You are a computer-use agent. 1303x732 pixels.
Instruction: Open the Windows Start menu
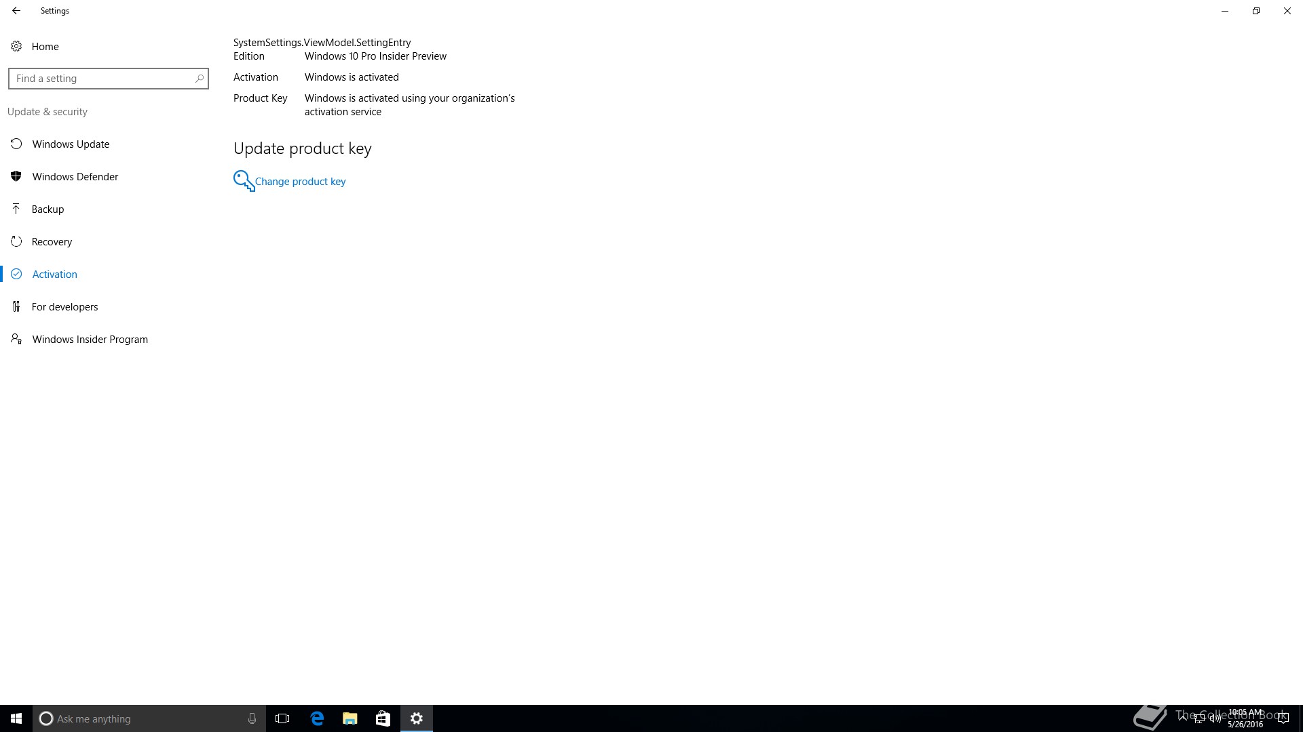point(16,718)
